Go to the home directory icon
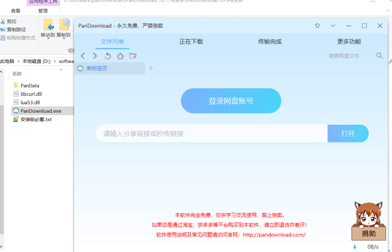 pos(120,56)
